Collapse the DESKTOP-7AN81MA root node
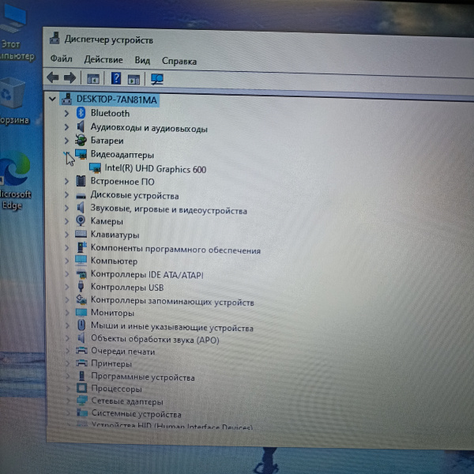474x474 pixels. coord(52,99)
